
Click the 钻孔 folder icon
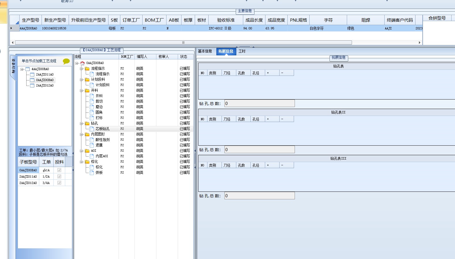[x=87, y=123]
